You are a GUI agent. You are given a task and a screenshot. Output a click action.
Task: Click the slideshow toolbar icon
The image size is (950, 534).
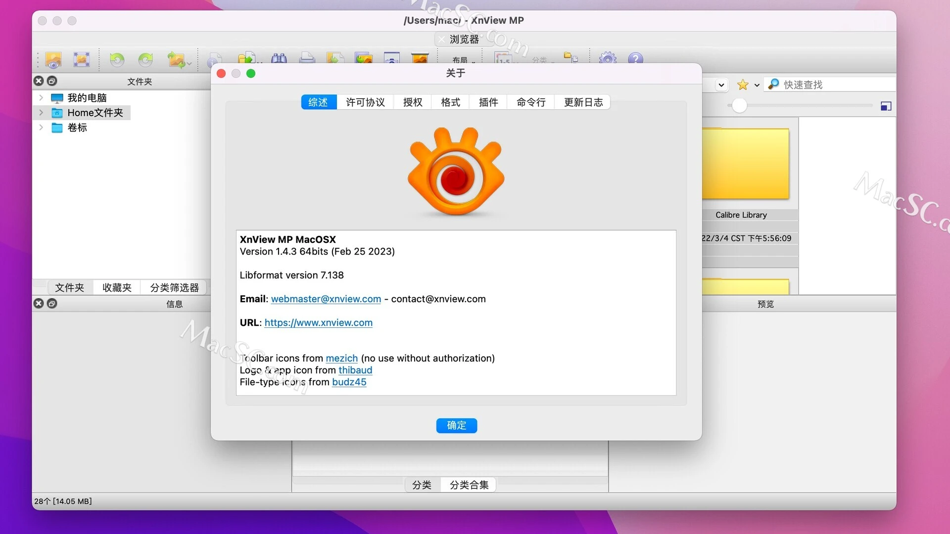(420, 58)
